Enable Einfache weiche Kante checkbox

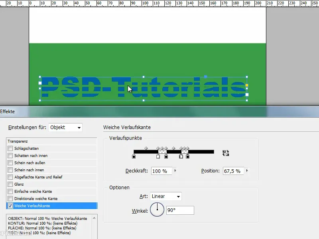(x=10, y=192)
